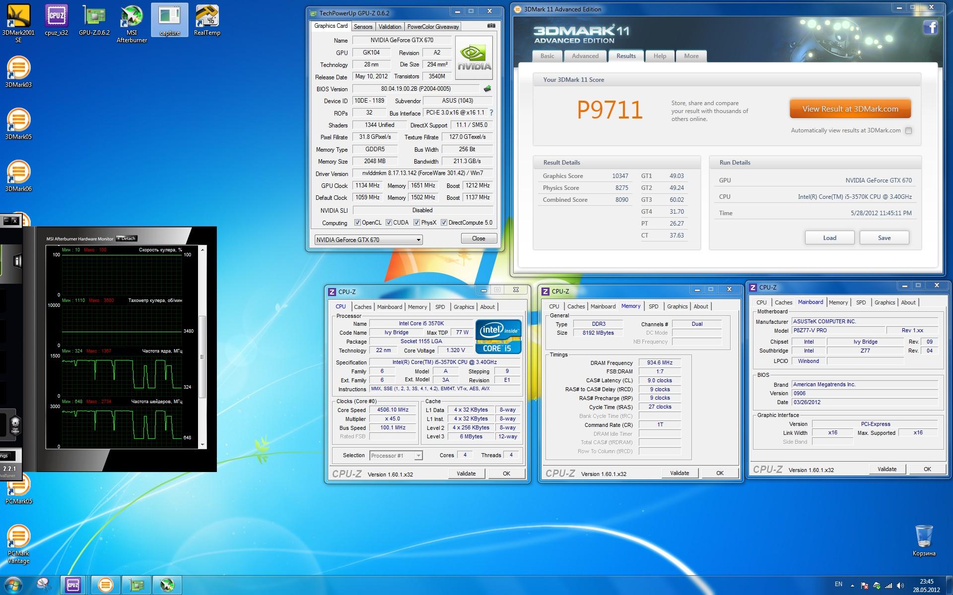
Task: Open the Facebook icon in 3DMark 11
Action: (x=931, y=27)
